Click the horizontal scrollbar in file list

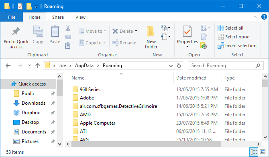click(x=146, y=144)
